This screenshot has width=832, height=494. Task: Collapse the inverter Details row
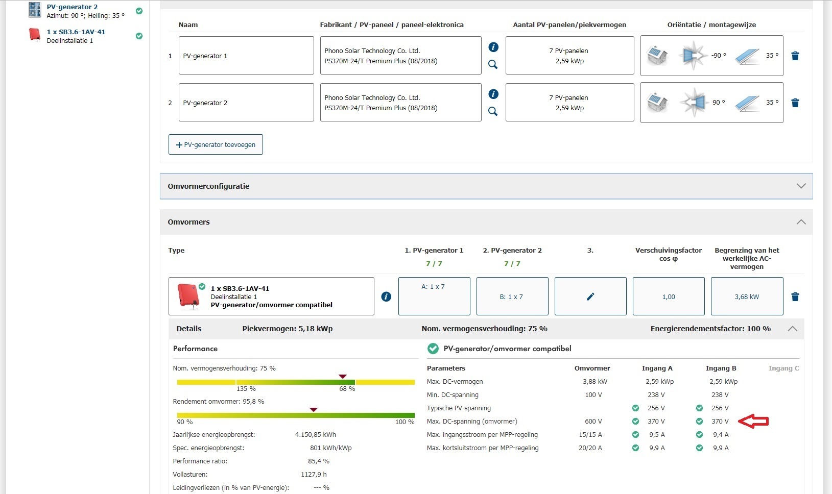[x=792, y=329]
